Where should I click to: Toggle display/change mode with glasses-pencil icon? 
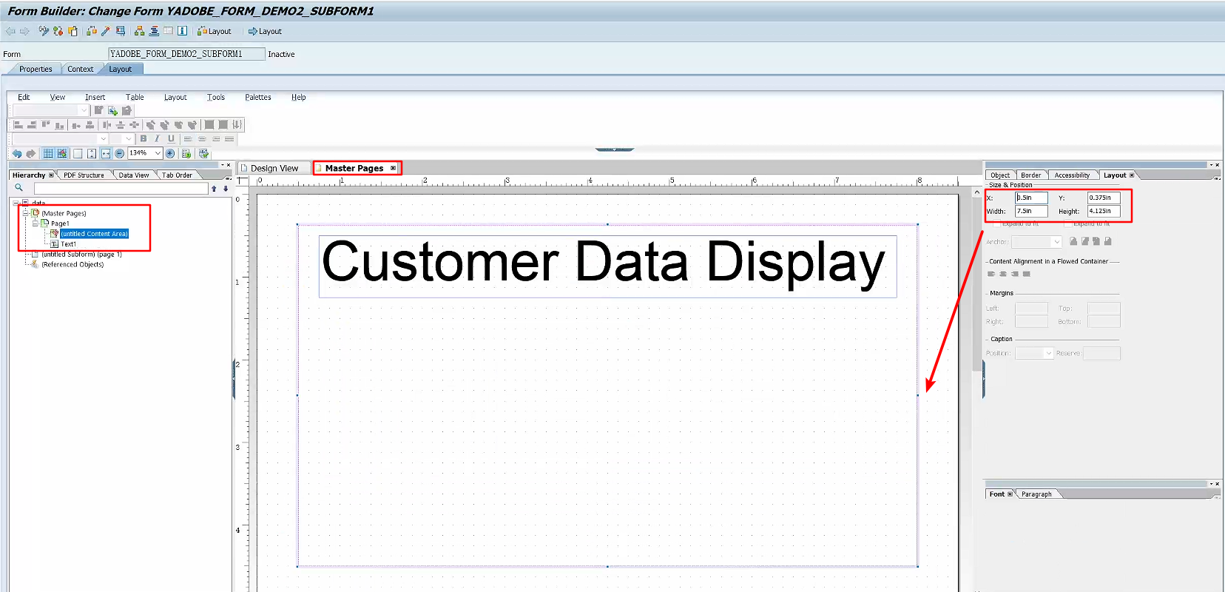(44, 31)
